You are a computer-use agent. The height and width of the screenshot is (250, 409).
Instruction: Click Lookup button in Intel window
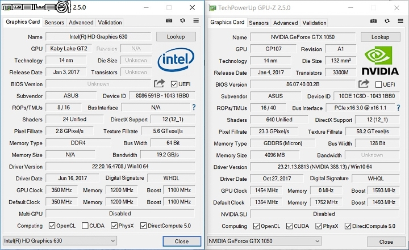(176, 37)
